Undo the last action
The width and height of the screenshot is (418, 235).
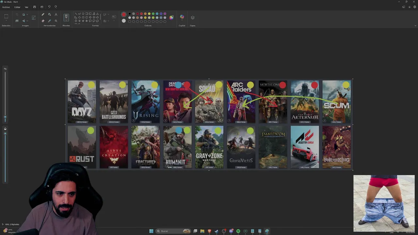pos(49,7)
